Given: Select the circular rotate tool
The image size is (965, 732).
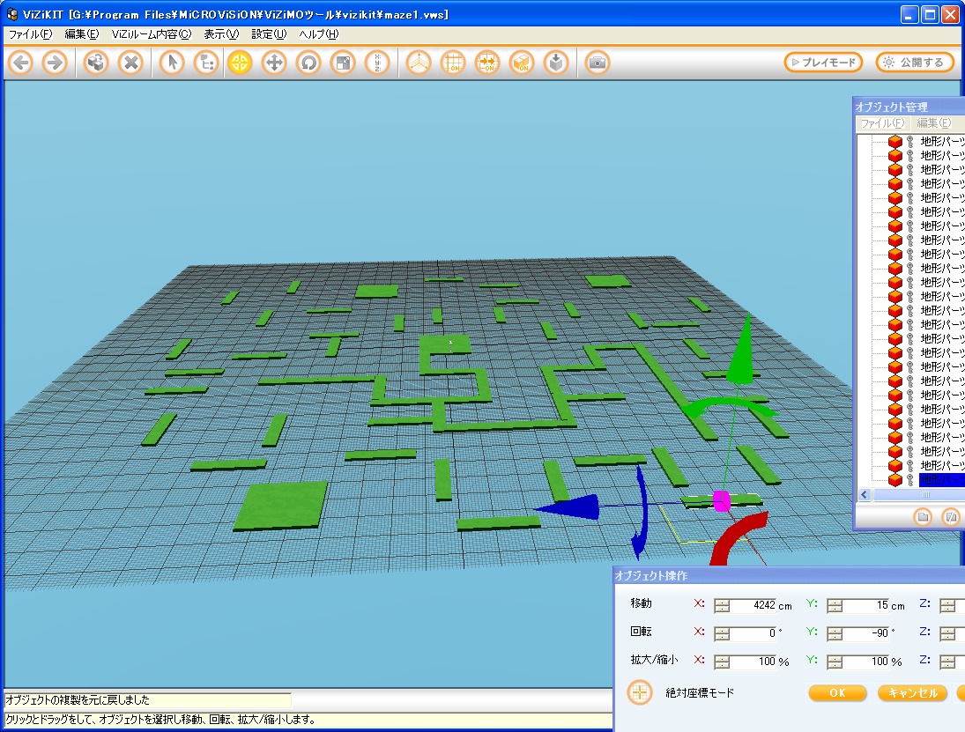Looking at the screenshot, I should pos(308,63).
